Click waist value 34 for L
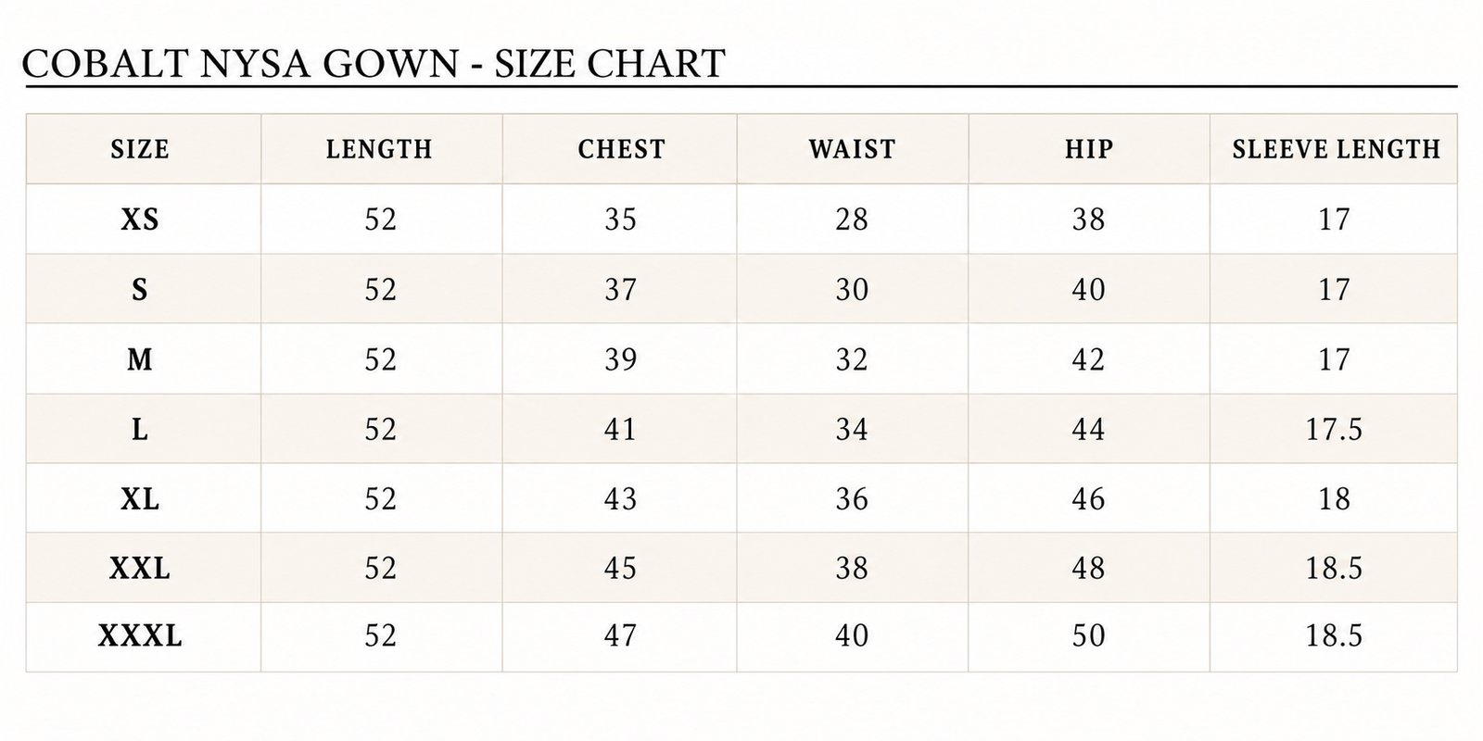The image size is (1483, 741). click(852, 430)
